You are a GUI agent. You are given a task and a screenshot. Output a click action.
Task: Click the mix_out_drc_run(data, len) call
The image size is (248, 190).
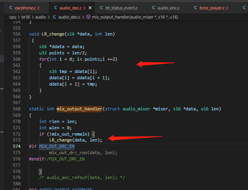coord(83,153)
